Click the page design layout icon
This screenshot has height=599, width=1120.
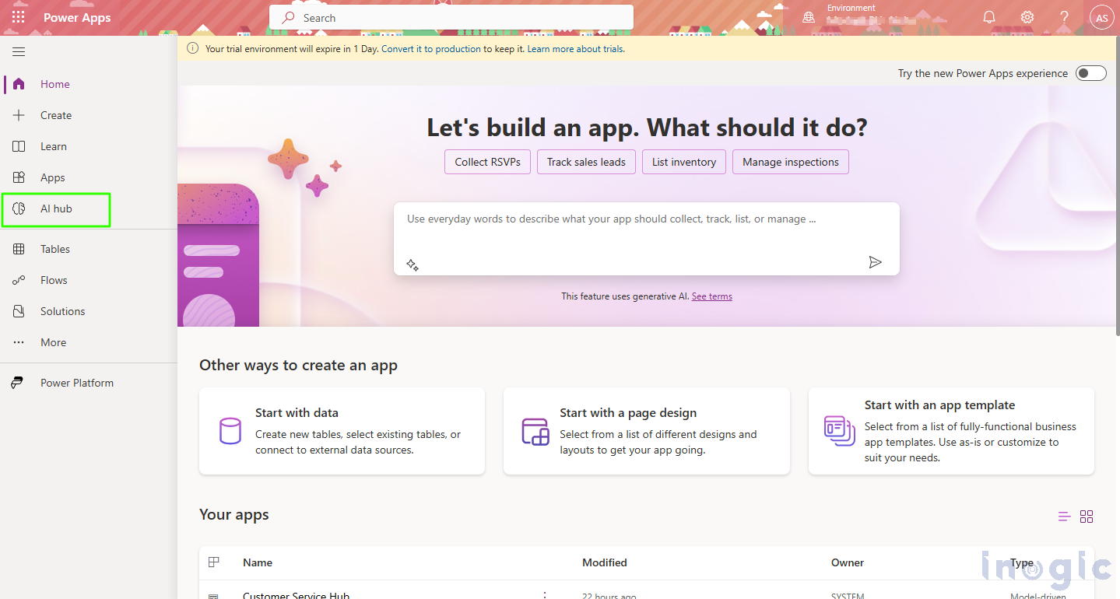[x=535, y=431]
